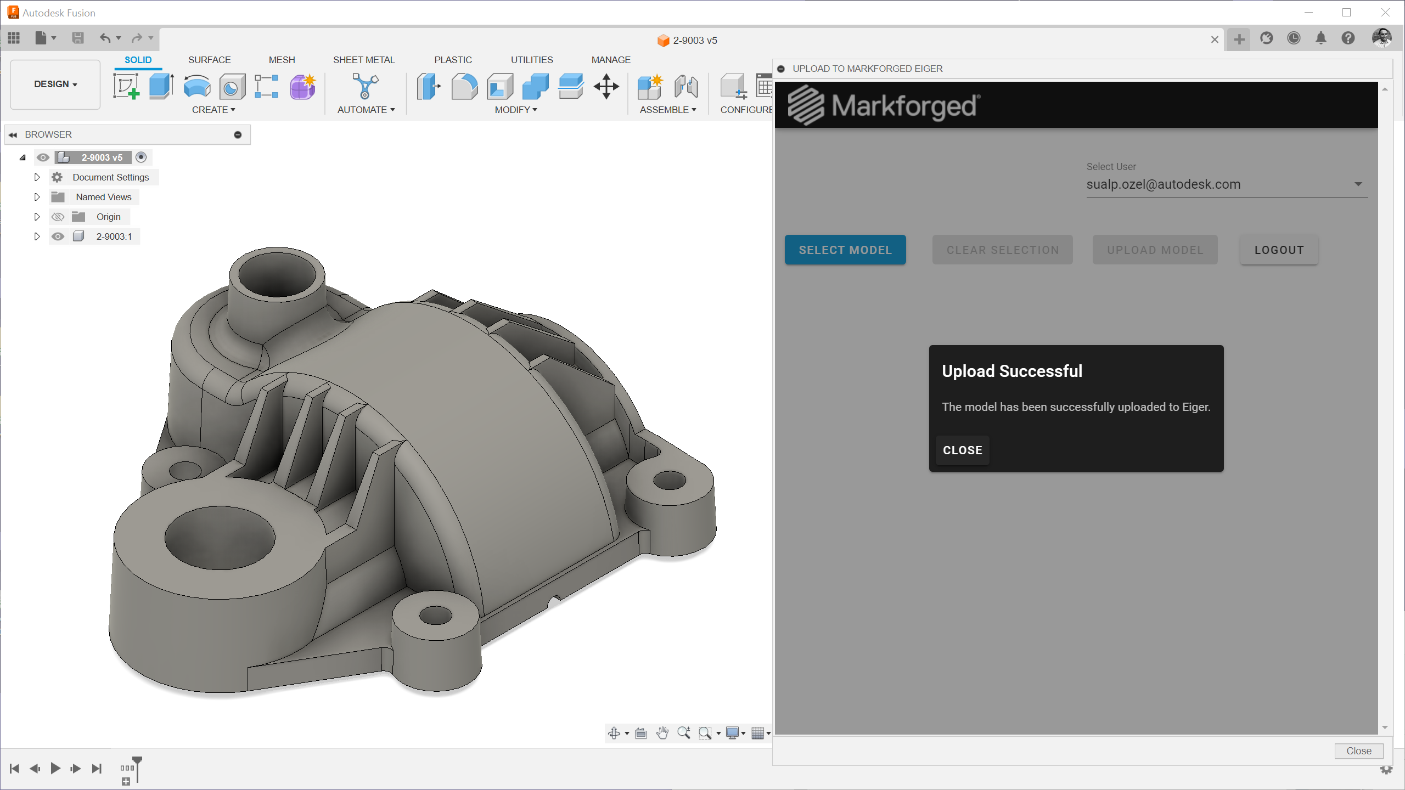Click the Fillet tool icon
Screen dimensions: 1405x790
point(464,87)
